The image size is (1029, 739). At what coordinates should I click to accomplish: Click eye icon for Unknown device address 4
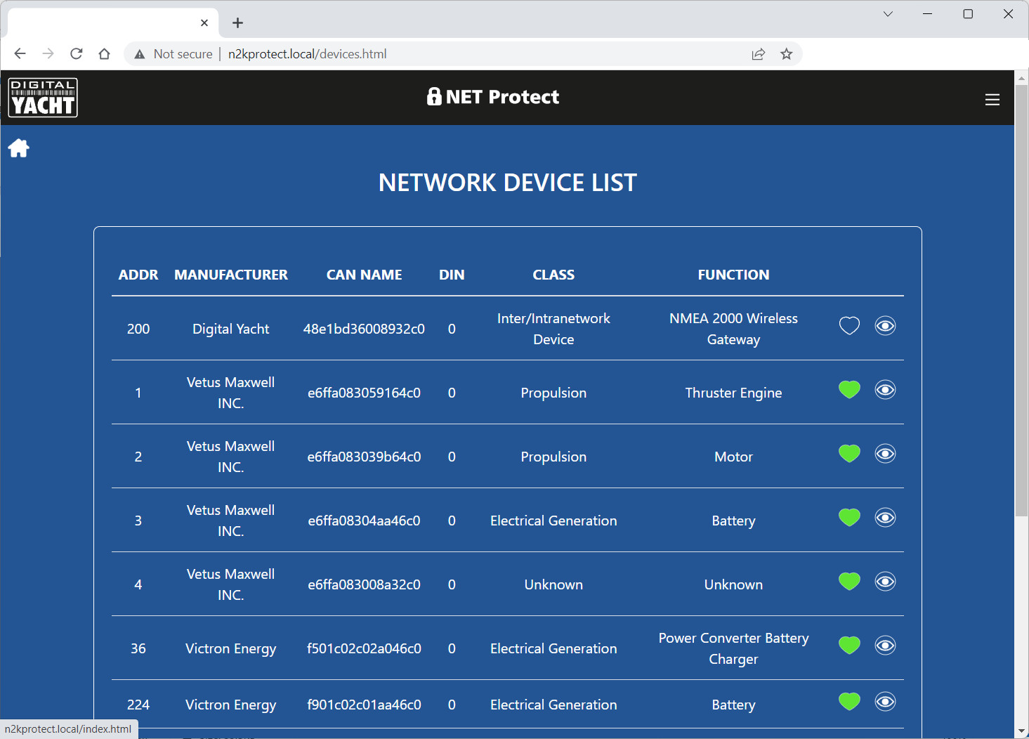885,582
